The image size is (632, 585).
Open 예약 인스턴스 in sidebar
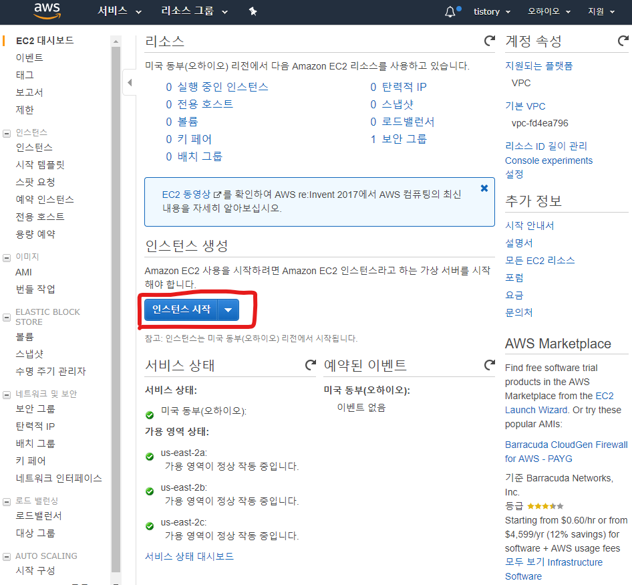[x=45, y=199]
